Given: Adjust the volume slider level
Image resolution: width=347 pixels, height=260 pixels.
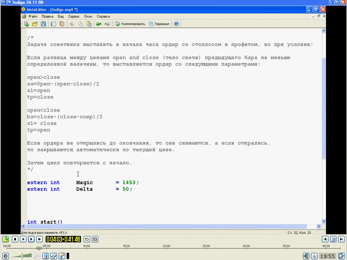Looking at the screenshot, I should click(22, 256).
